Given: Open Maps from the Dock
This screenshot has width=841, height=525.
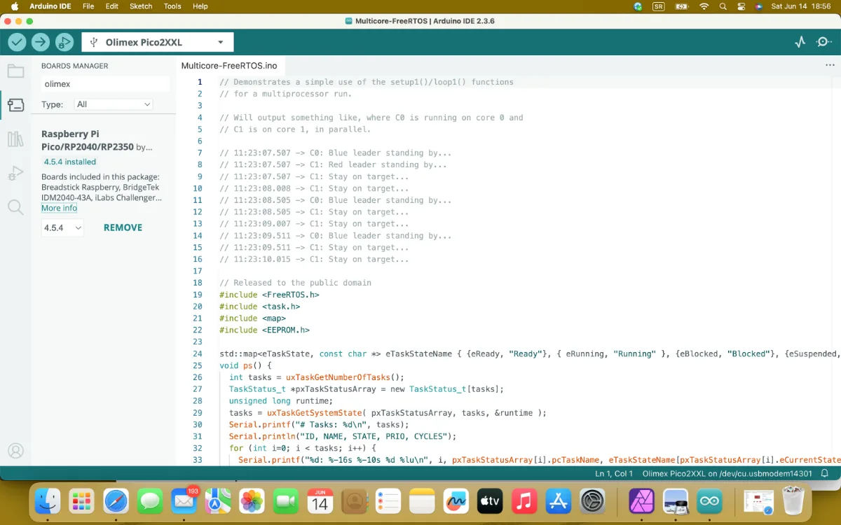Looking at the screenshot, I should [x=218, y=501].
